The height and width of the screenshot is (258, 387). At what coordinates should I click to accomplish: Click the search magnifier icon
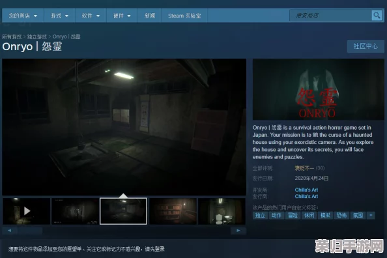point(377,16)
